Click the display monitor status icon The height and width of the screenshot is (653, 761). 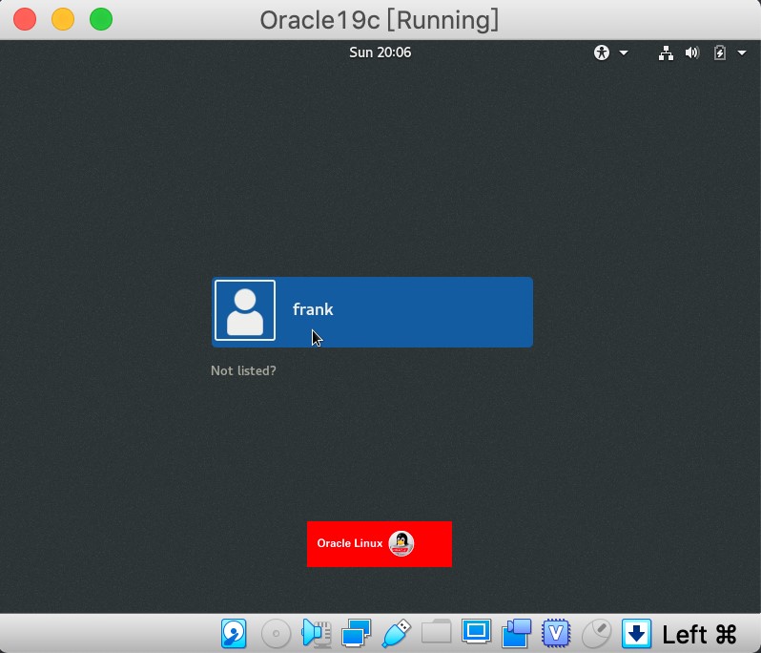pyautogui.click(x=476, y=631)
